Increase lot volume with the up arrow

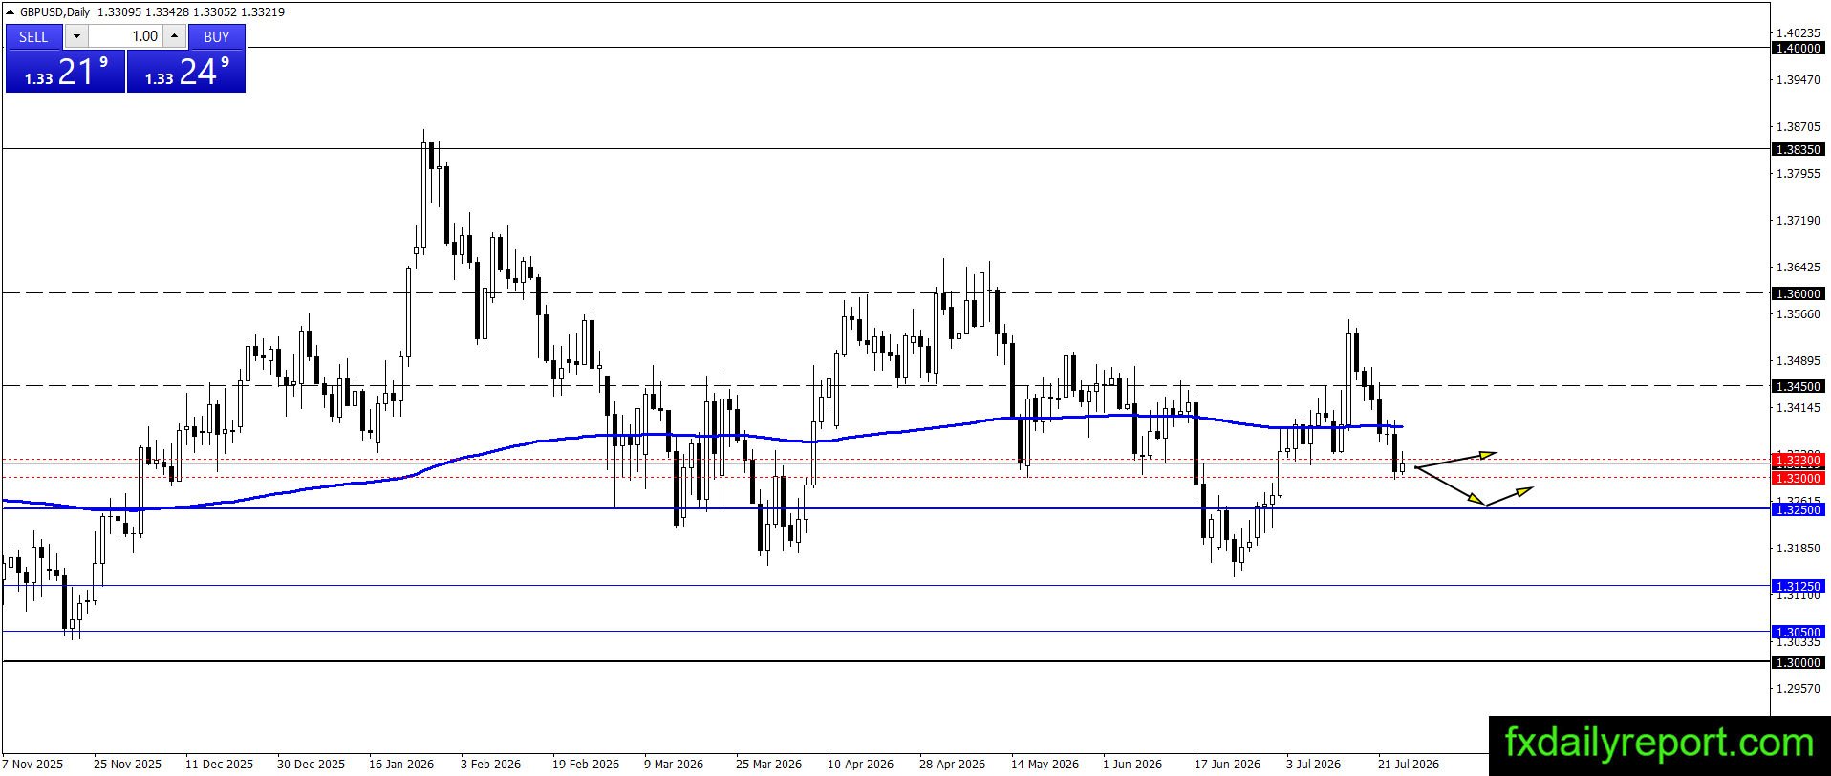pos(174,36)
